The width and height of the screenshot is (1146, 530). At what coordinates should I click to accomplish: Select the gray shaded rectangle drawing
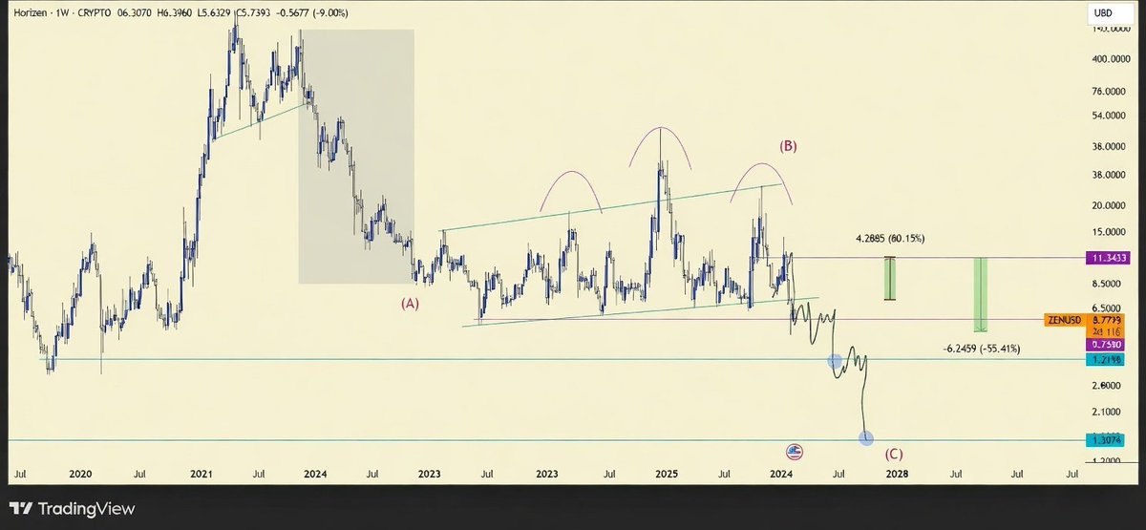coord(356,157)
